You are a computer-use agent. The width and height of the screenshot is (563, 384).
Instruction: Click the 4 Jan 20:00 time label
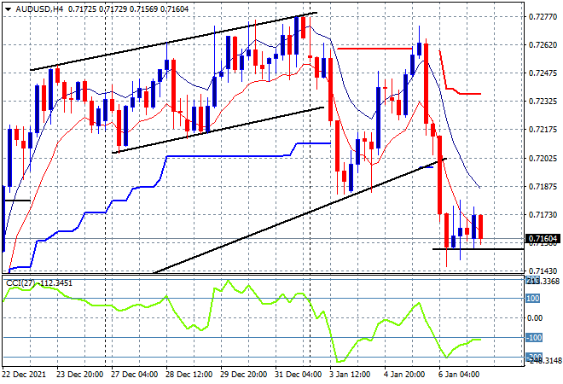click(x=404, y=375)
